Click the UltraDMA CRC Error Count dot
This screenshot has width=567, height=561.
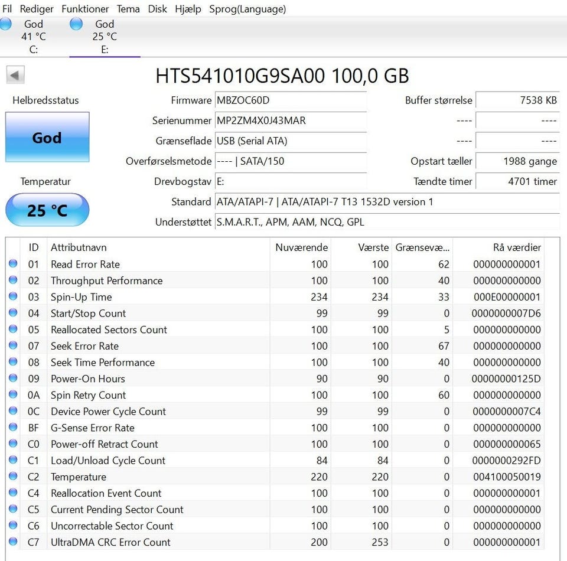coord(13,542)
